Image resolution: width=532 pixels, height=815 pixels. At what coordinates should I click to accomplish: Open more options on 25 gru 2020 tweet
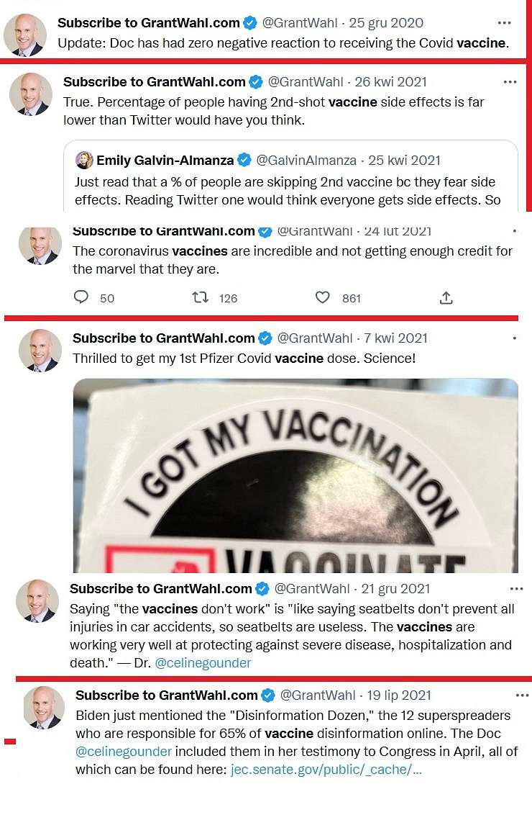coord(504,23)
